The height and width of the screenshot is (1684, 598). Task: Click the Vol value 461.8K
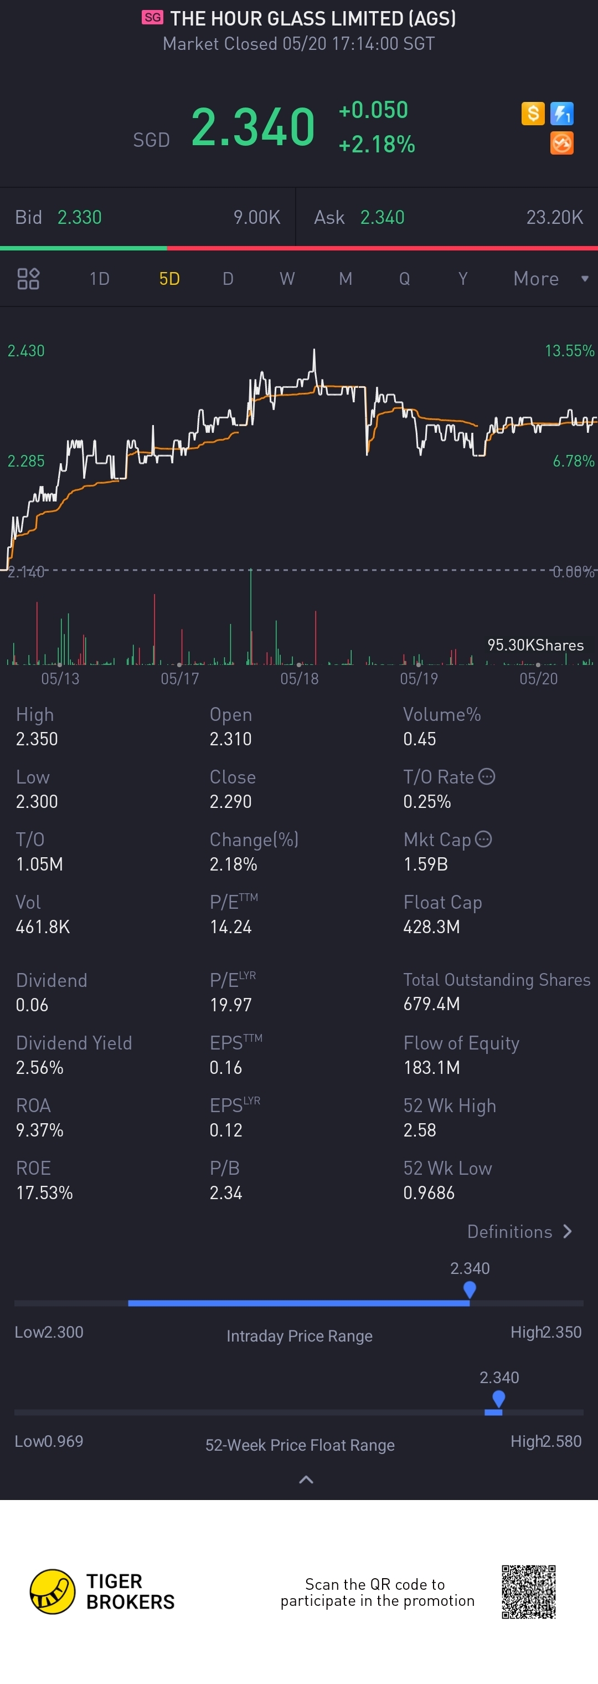[x=43, y=927]
